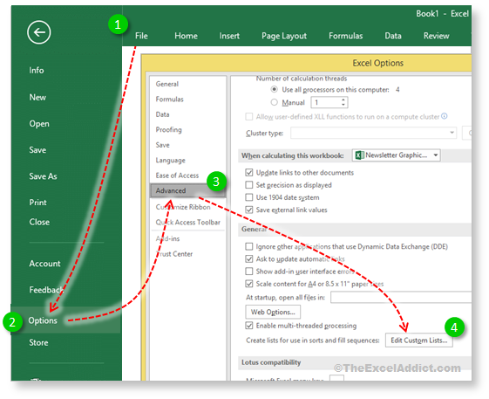
Task: Select Language category in Excel Options
Action: click(170, 161)
